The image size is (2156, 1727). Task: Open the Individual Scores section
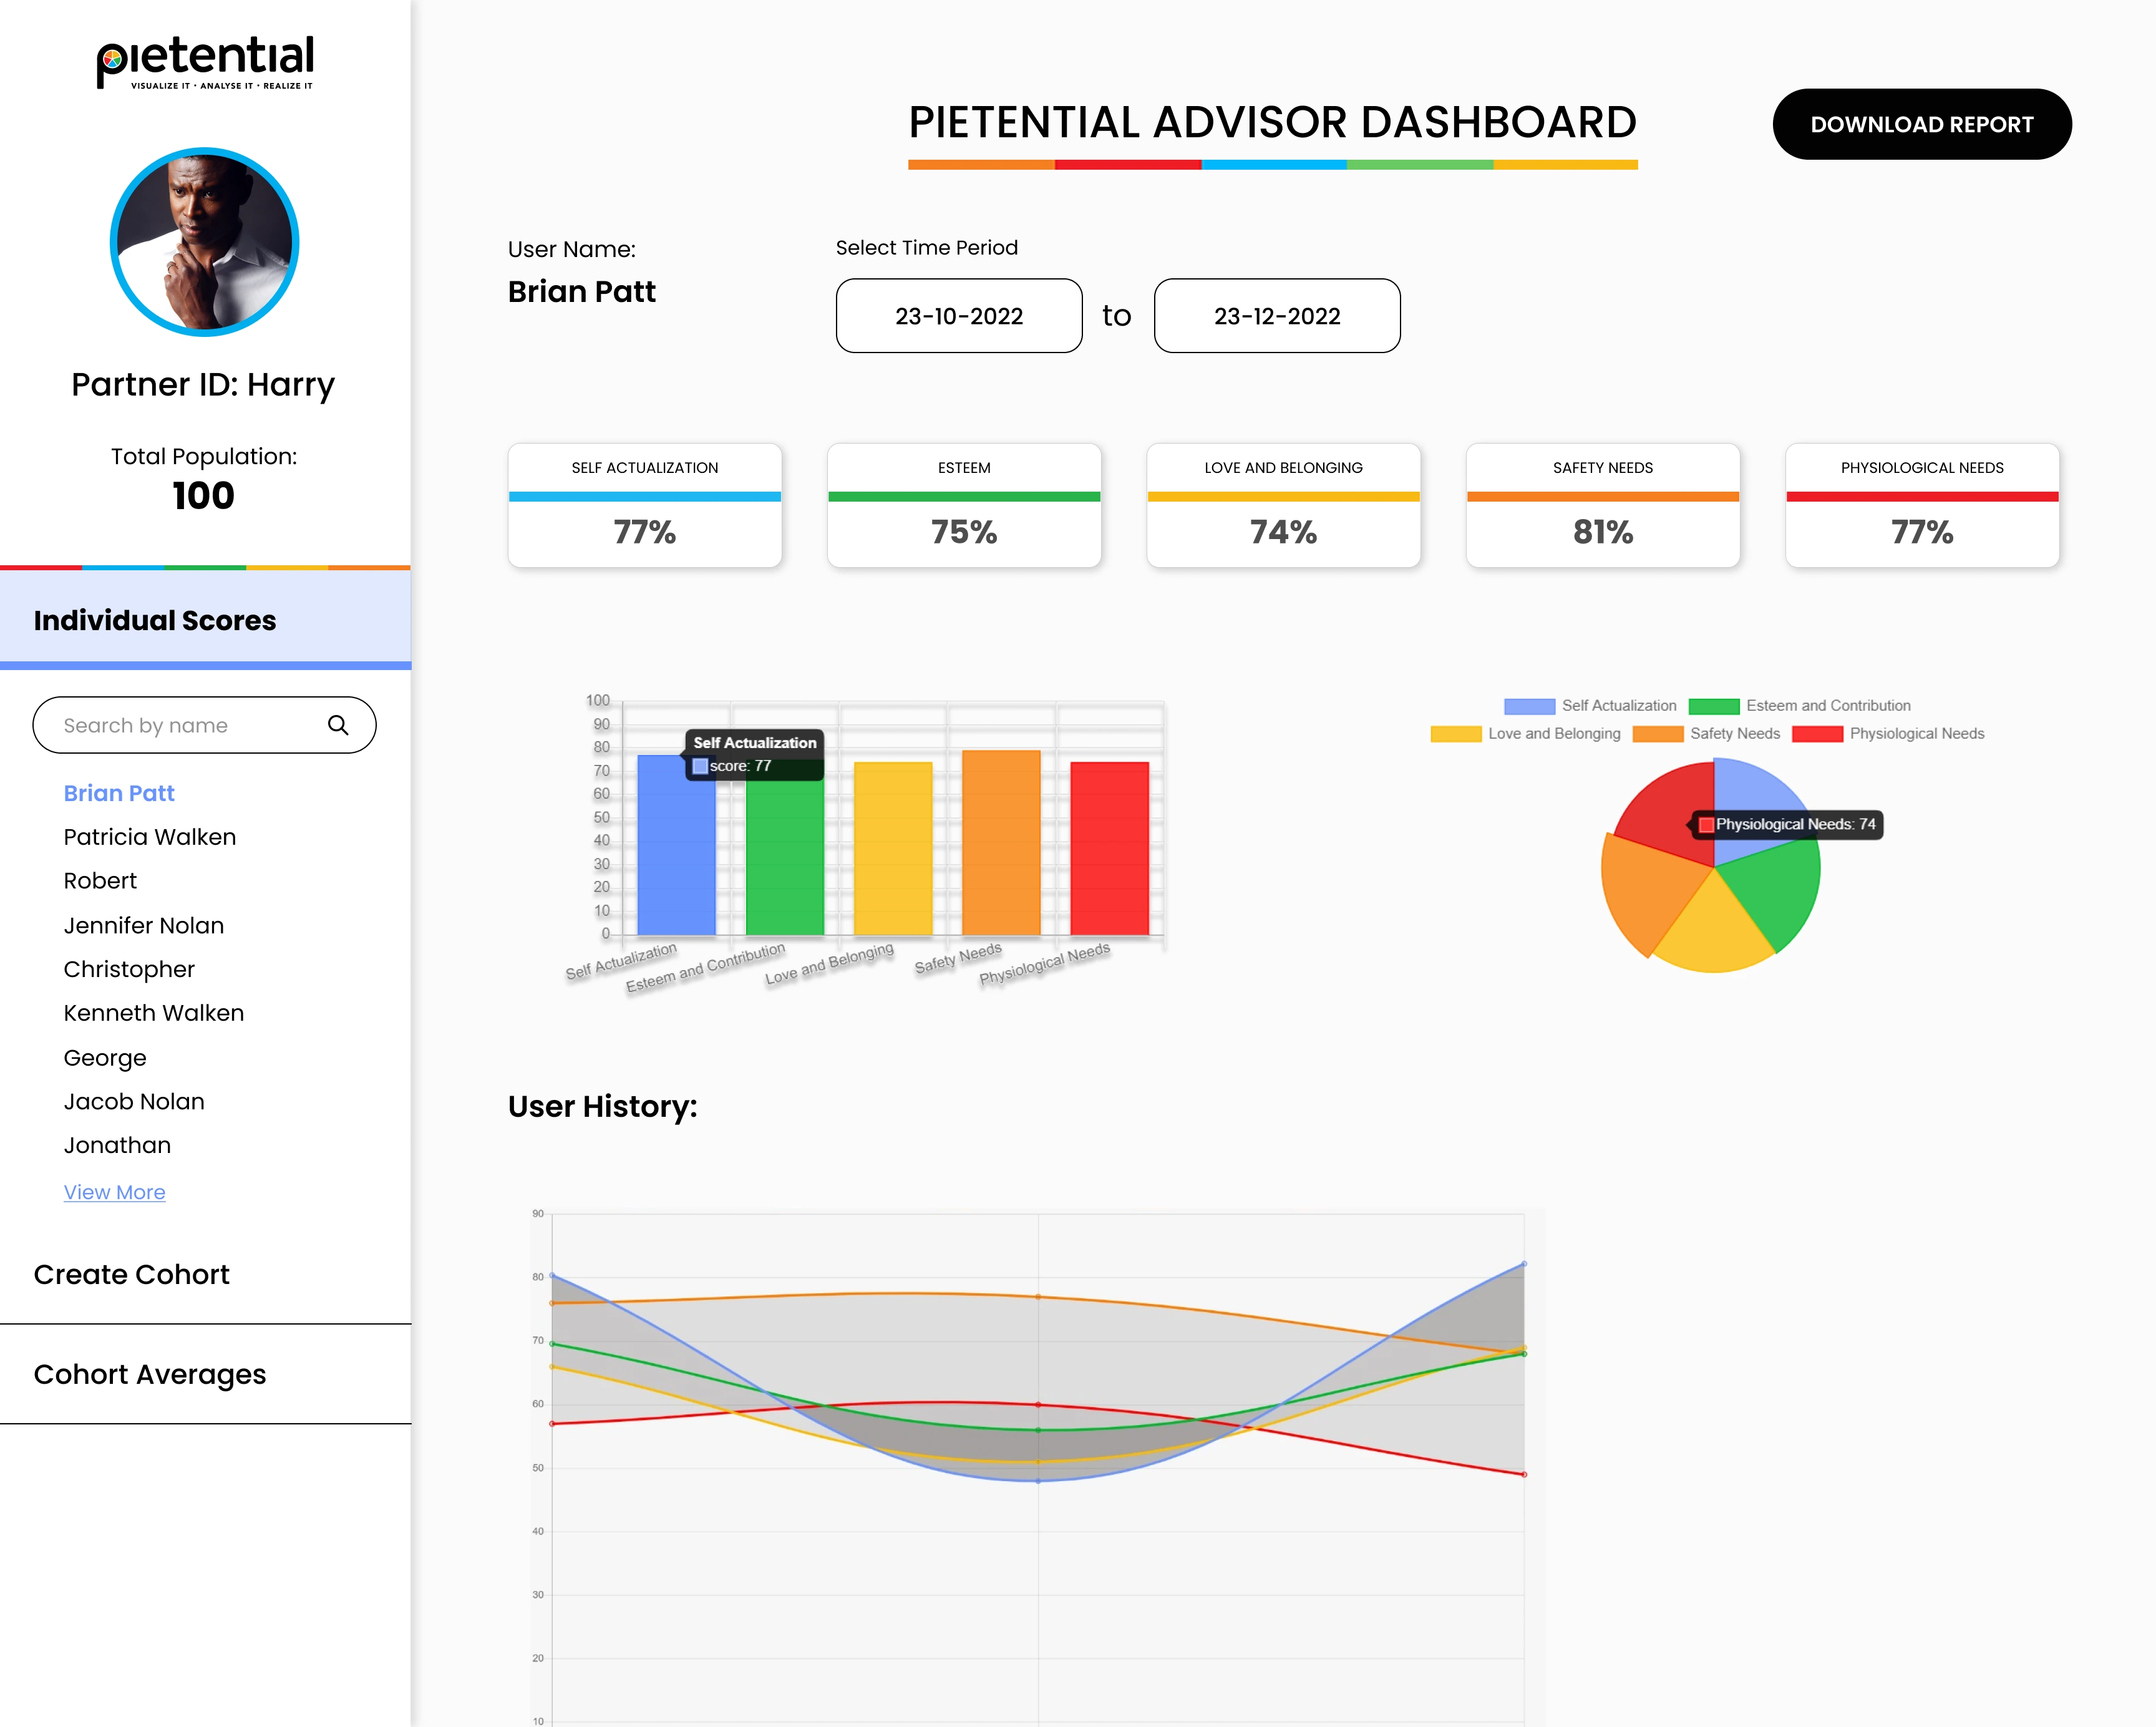pyautogui.click(x=155, y=620)
